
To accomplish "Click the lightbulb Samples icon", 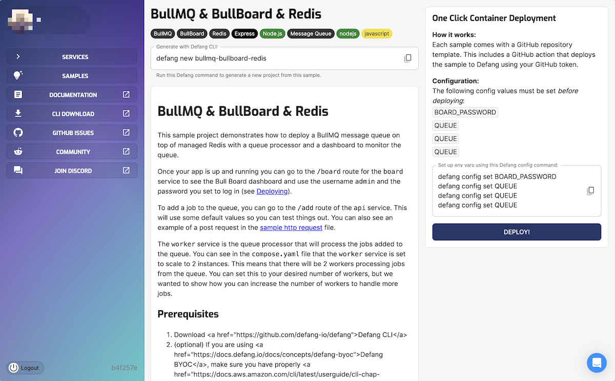I will point(18,76).
